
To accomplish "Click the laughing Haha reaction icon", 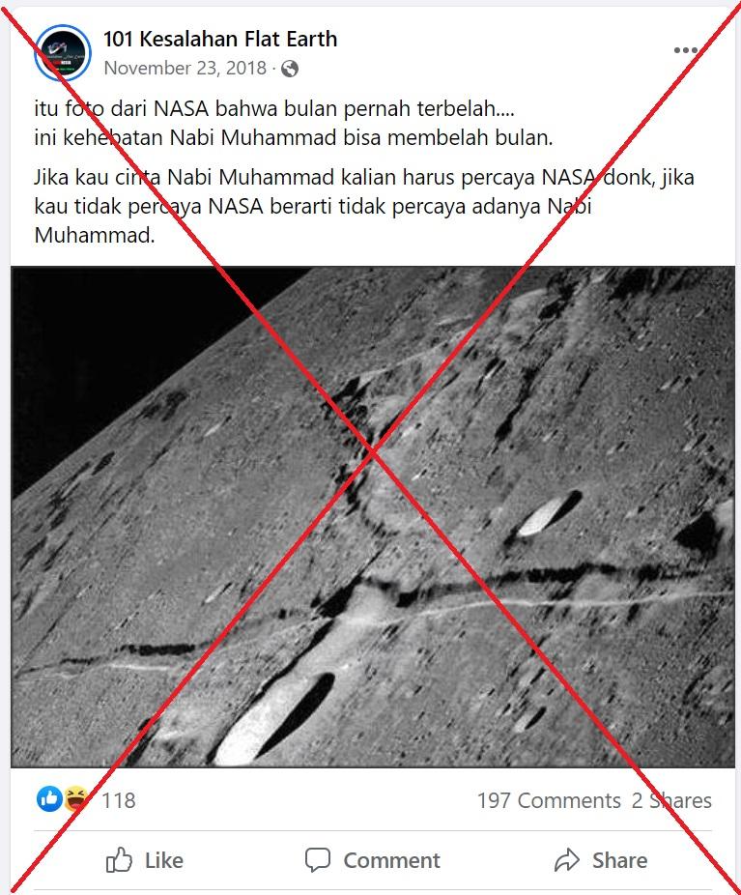I will [x=76, y=799].
